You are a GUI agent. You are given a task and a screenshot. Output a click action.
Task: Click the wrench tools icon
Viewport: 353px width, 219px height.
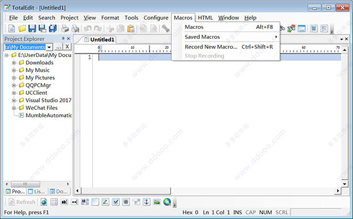[165, 29]
